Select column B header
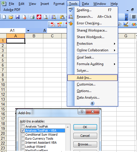 pos(34,36)
